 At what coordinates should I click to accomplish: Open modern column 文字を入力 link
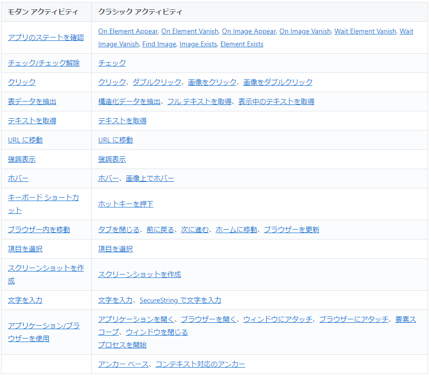click(x=25, y=300)
